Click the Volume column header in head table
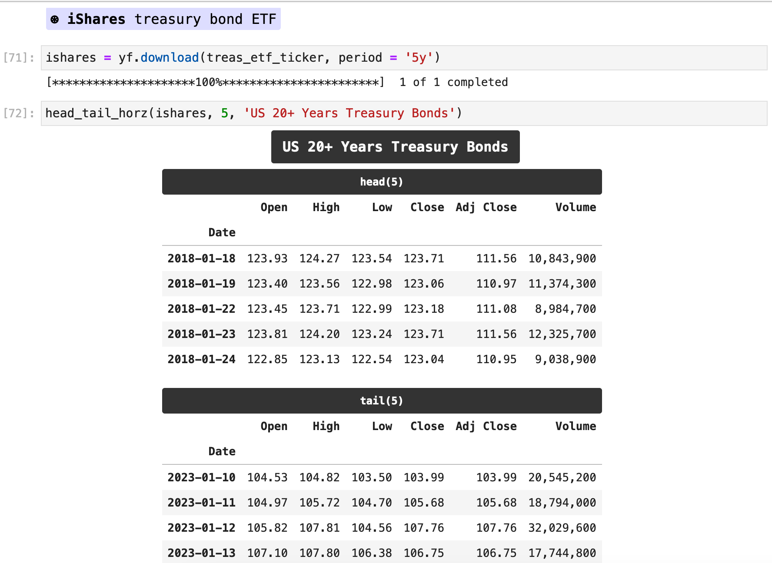Viewport: 772px width, 563px height. (576, 208)
